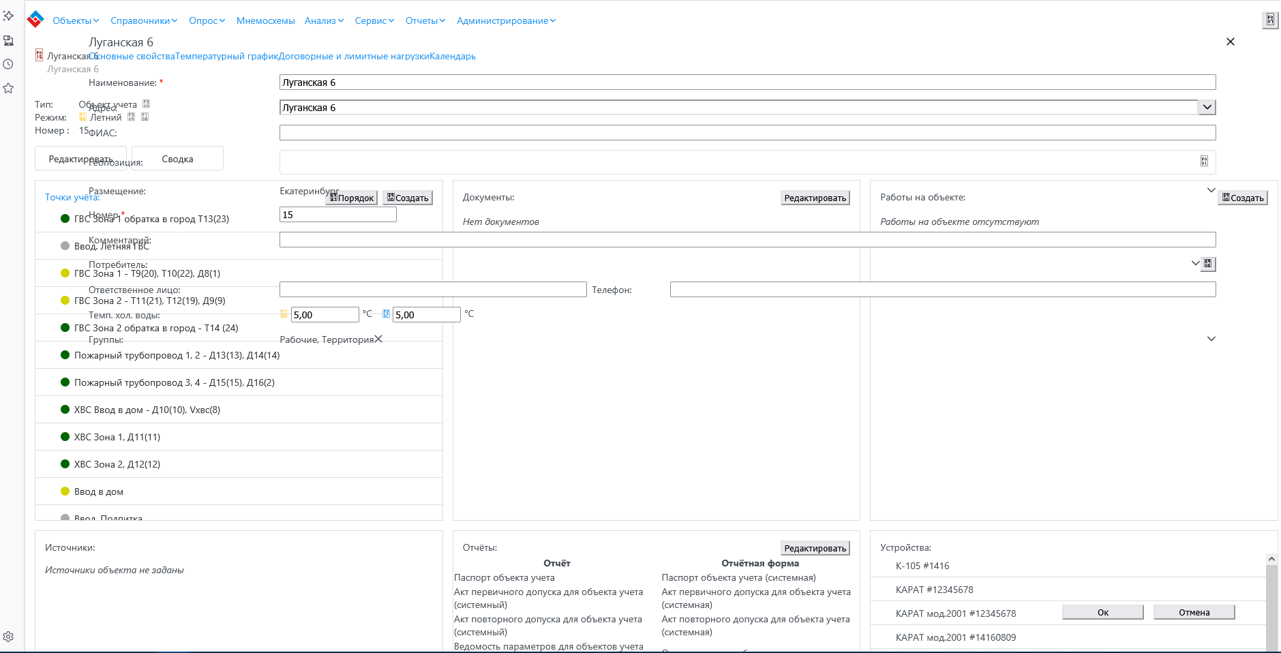Open the Справочники menu
Screen dimensions: 1281x653
tap(144, 20)
